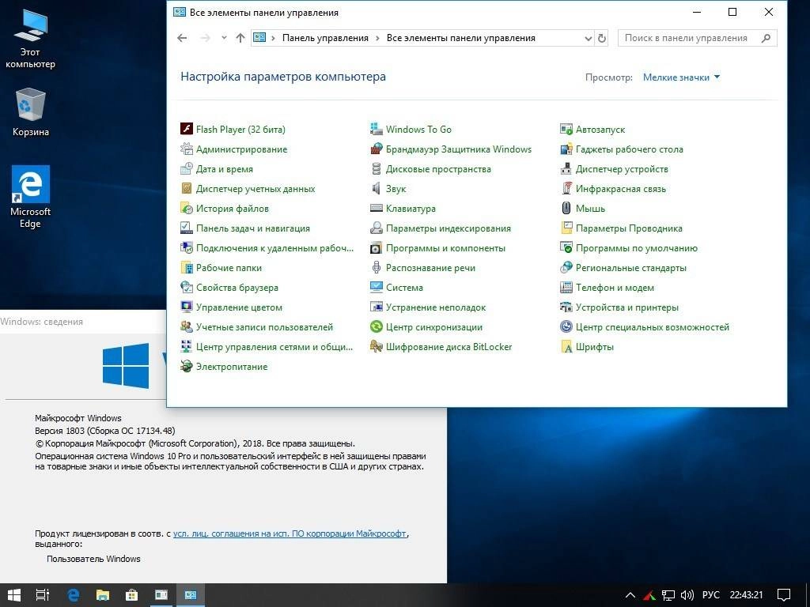The width and height of the screenshot is (810, 607).
Task: Open Гаджеты рабочего стола link
Action: click(630, 149)
